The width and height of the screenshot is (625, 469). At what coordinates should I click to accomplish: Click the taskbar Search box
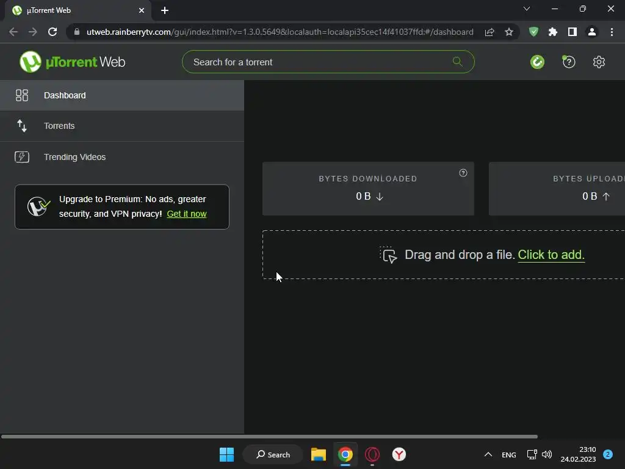pyautogui.click(x=273, y=454)
